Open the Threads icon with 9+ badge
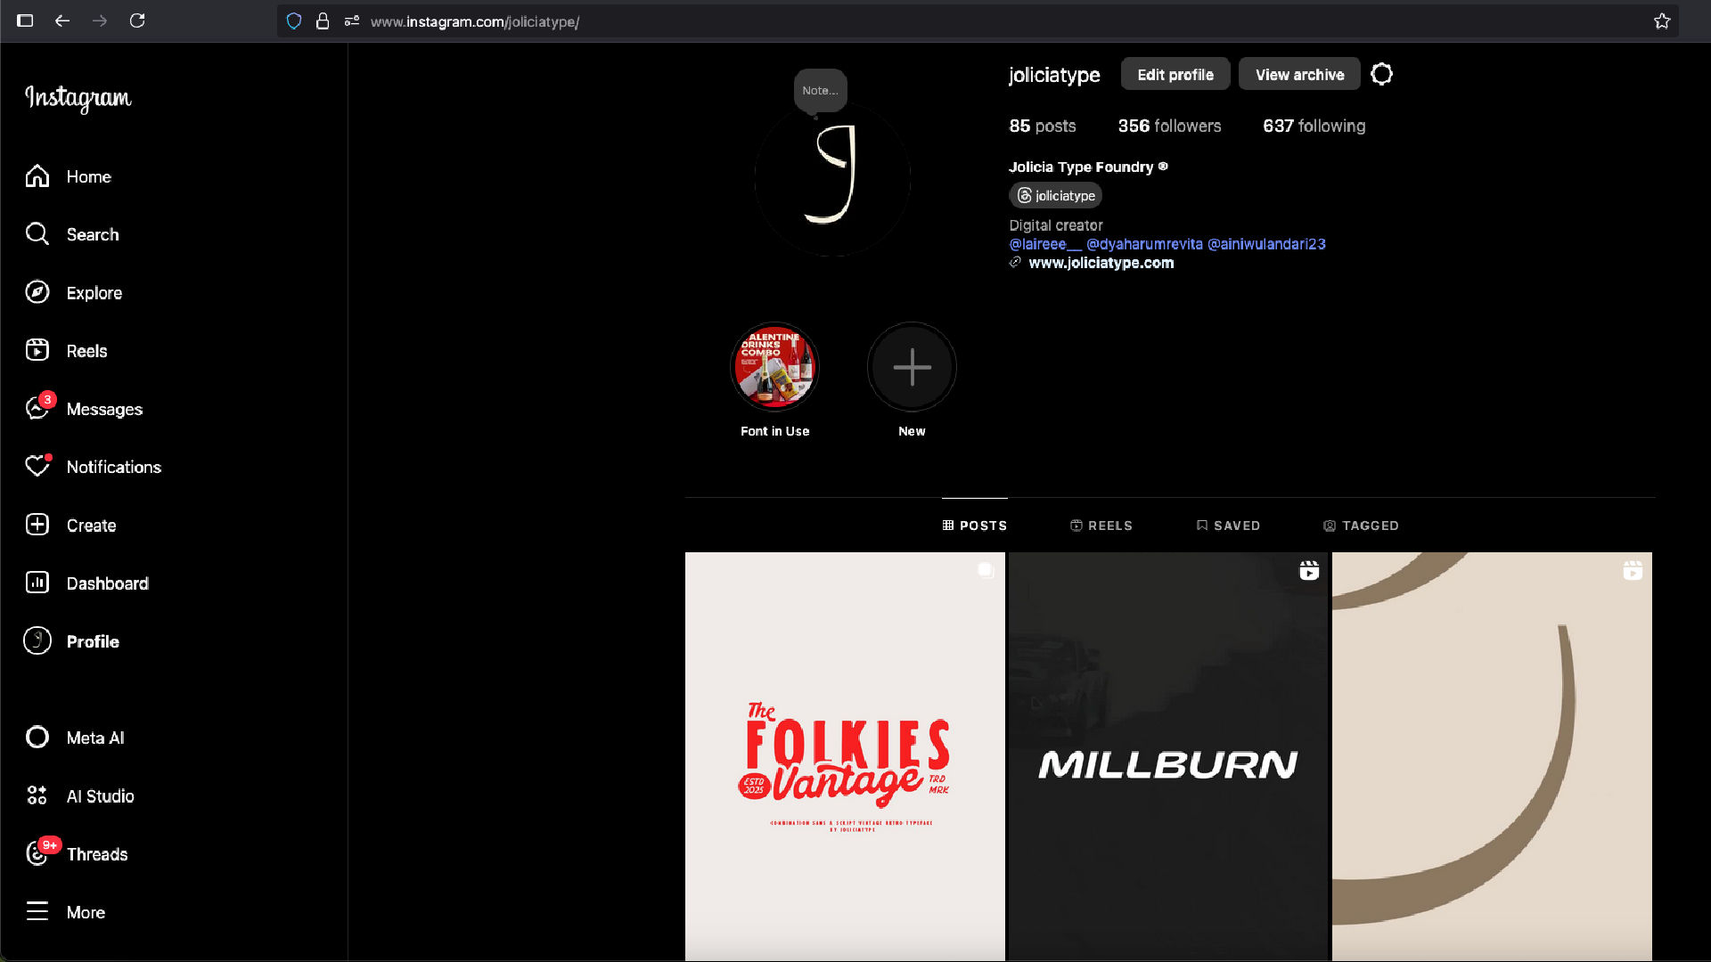Screen dimensions: 1711x962 (x=37, y=853)
